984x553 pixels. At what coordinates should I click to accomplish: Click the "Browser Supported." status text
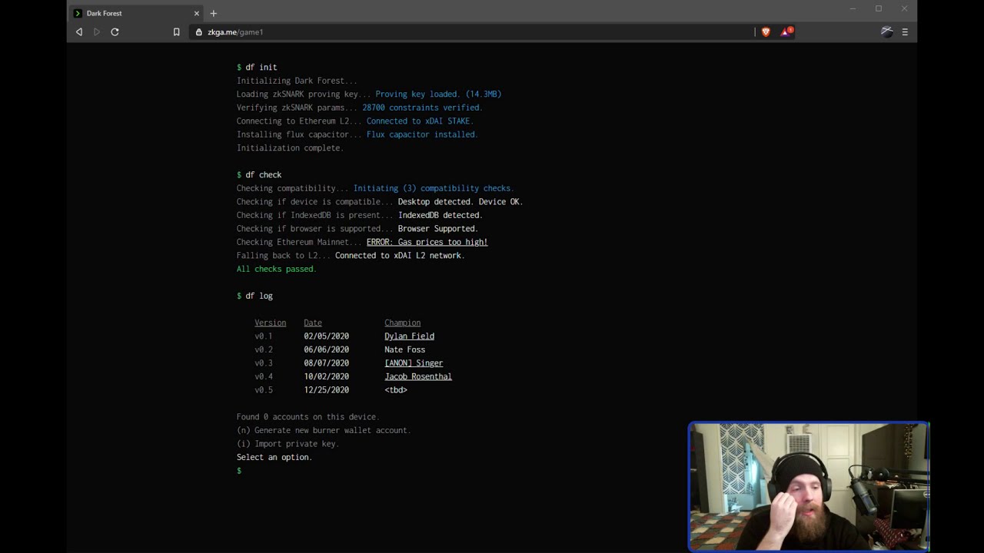(438, 229)
